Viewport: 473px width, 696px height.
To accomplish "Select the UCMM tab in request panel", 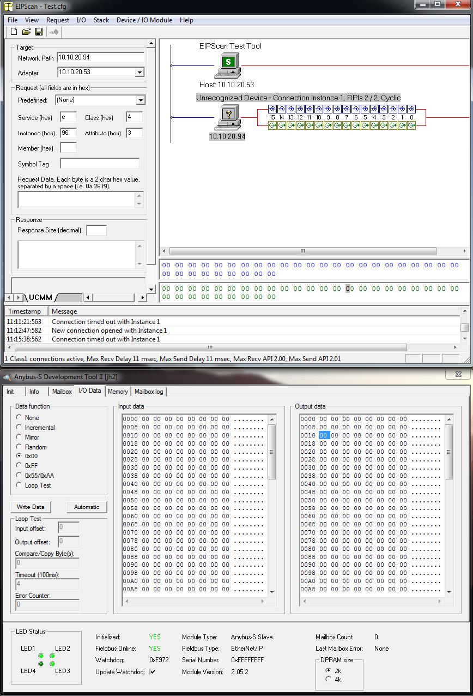I will (x=41, y=297).
